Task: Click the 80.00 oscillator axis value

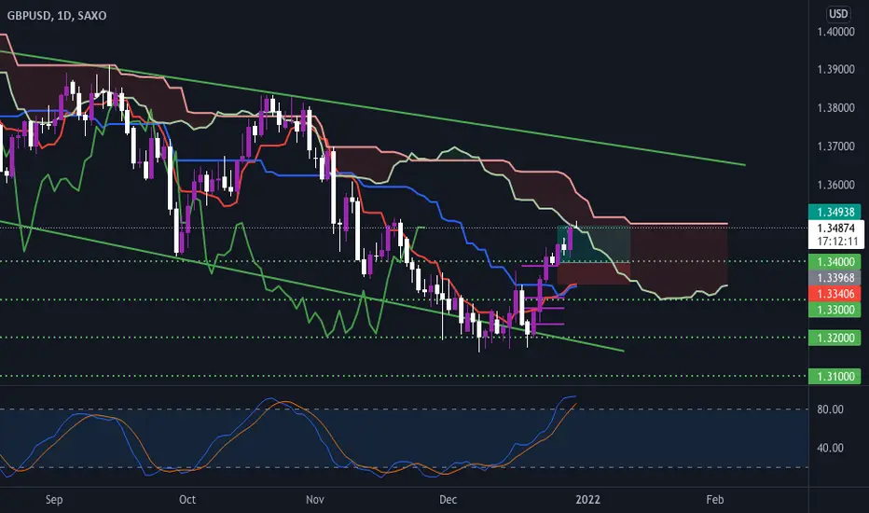Action: point(830,409)
